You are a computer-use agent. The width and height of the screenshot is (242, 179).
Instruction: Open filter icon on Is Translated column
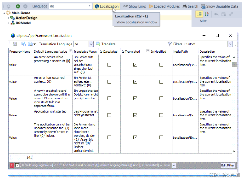[x=148, y=50]
